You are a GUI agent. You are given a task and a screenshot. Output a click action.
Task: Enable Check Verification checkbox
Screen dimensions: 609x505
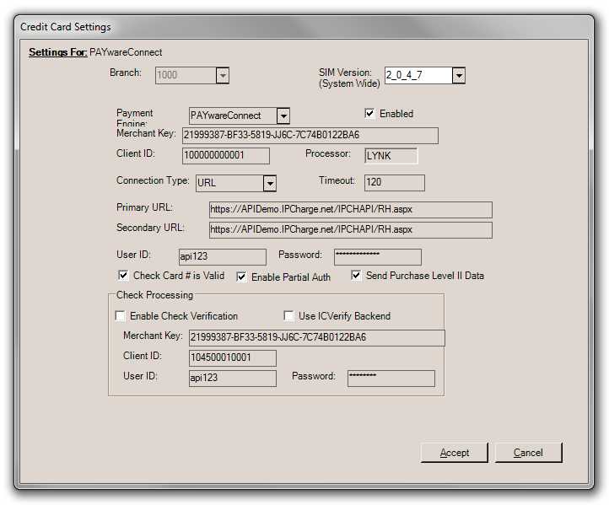point(120,315)
